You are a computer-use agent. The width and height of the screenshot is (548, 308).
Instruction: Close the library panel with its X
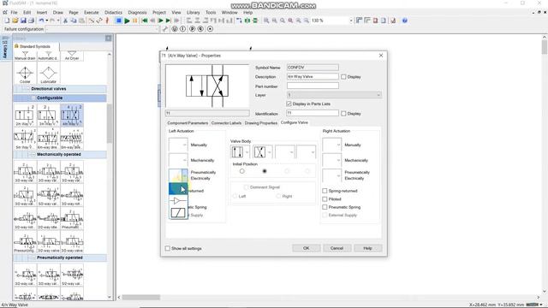109,38
